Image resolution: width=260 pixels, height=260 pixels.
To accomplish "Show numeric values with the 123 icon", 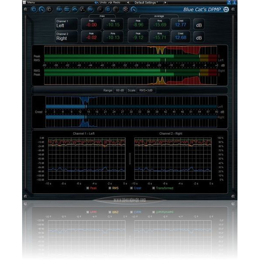I will click(59, 10).
